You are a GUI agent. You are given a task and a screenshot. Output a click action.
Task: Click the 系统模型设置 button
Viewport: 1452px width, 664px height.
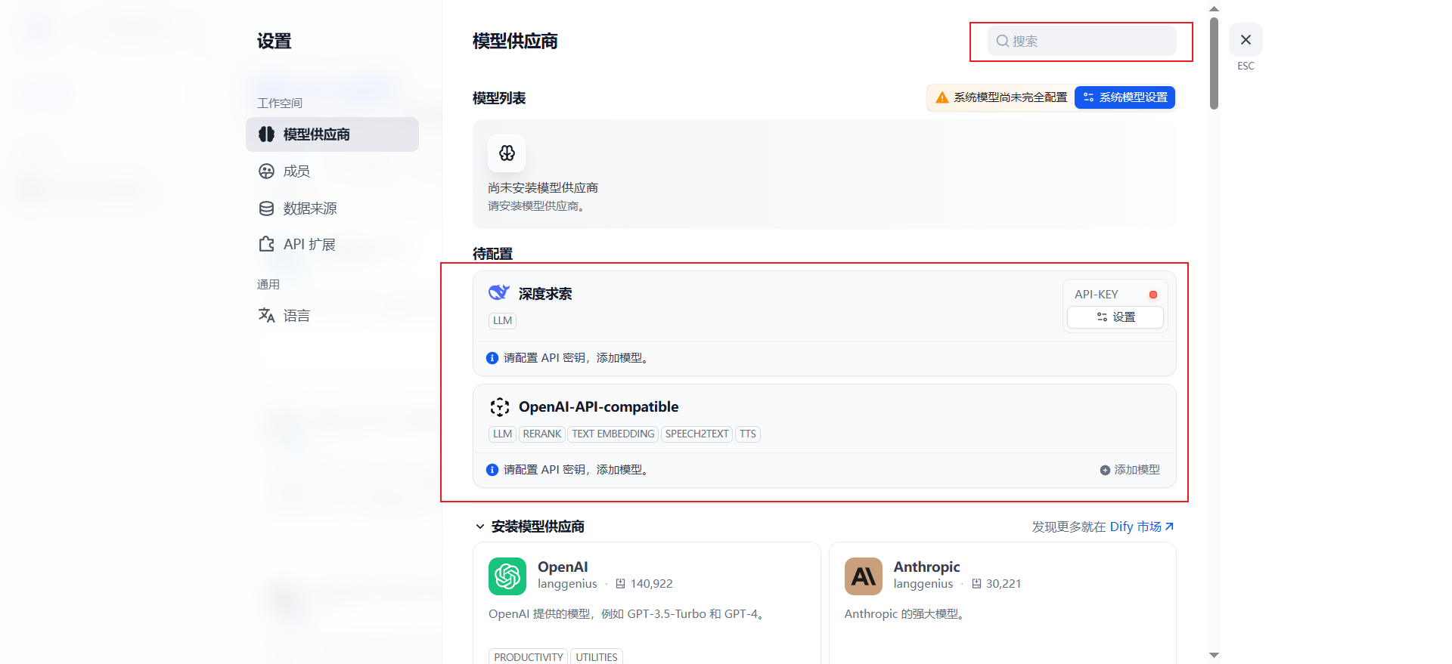tap(1125, 97)
